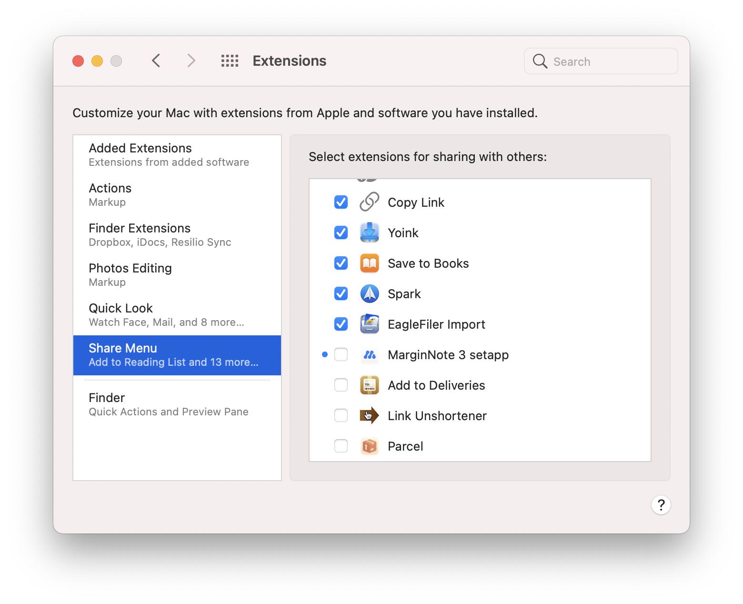This screenshot has width=743, height=604.
Task: Click the EagleFiler Import icon
Action: point(369,324)
